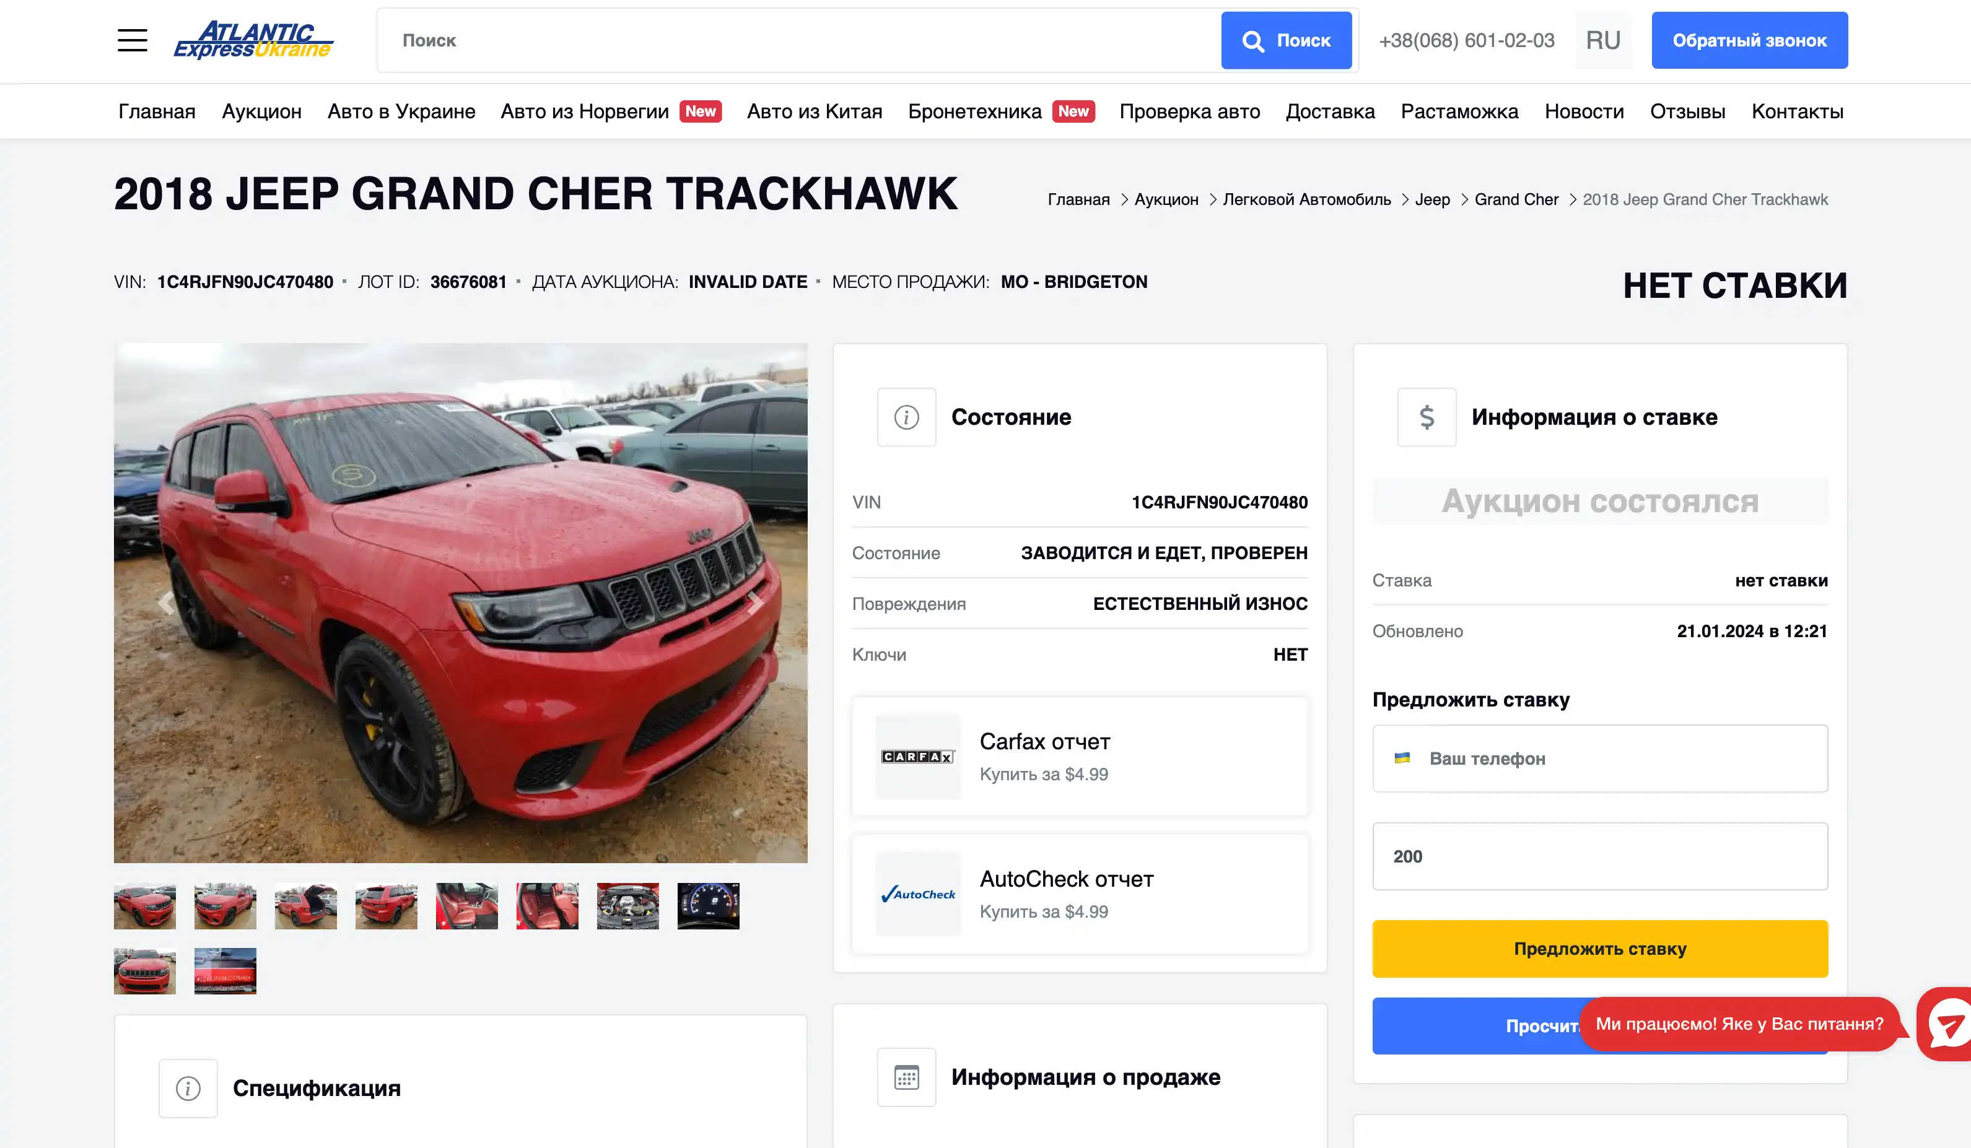Click the AutoCheck report logo
The image size is (1971, 1148).
917,894
